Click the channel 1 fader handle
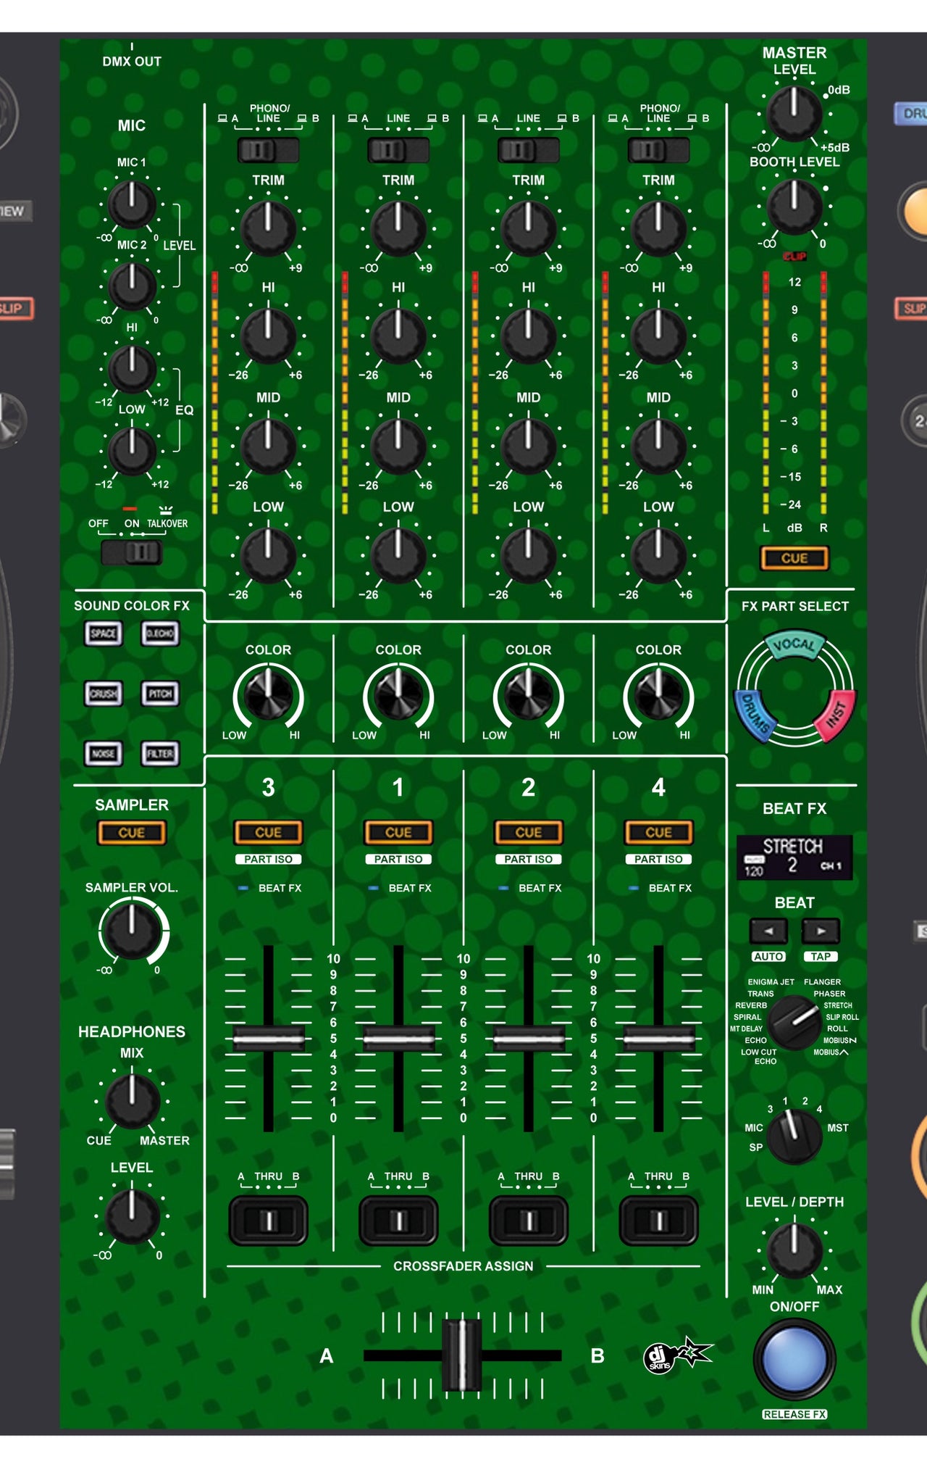The height and width of the screenshot is (1475, 927). tap(398, 1039)
